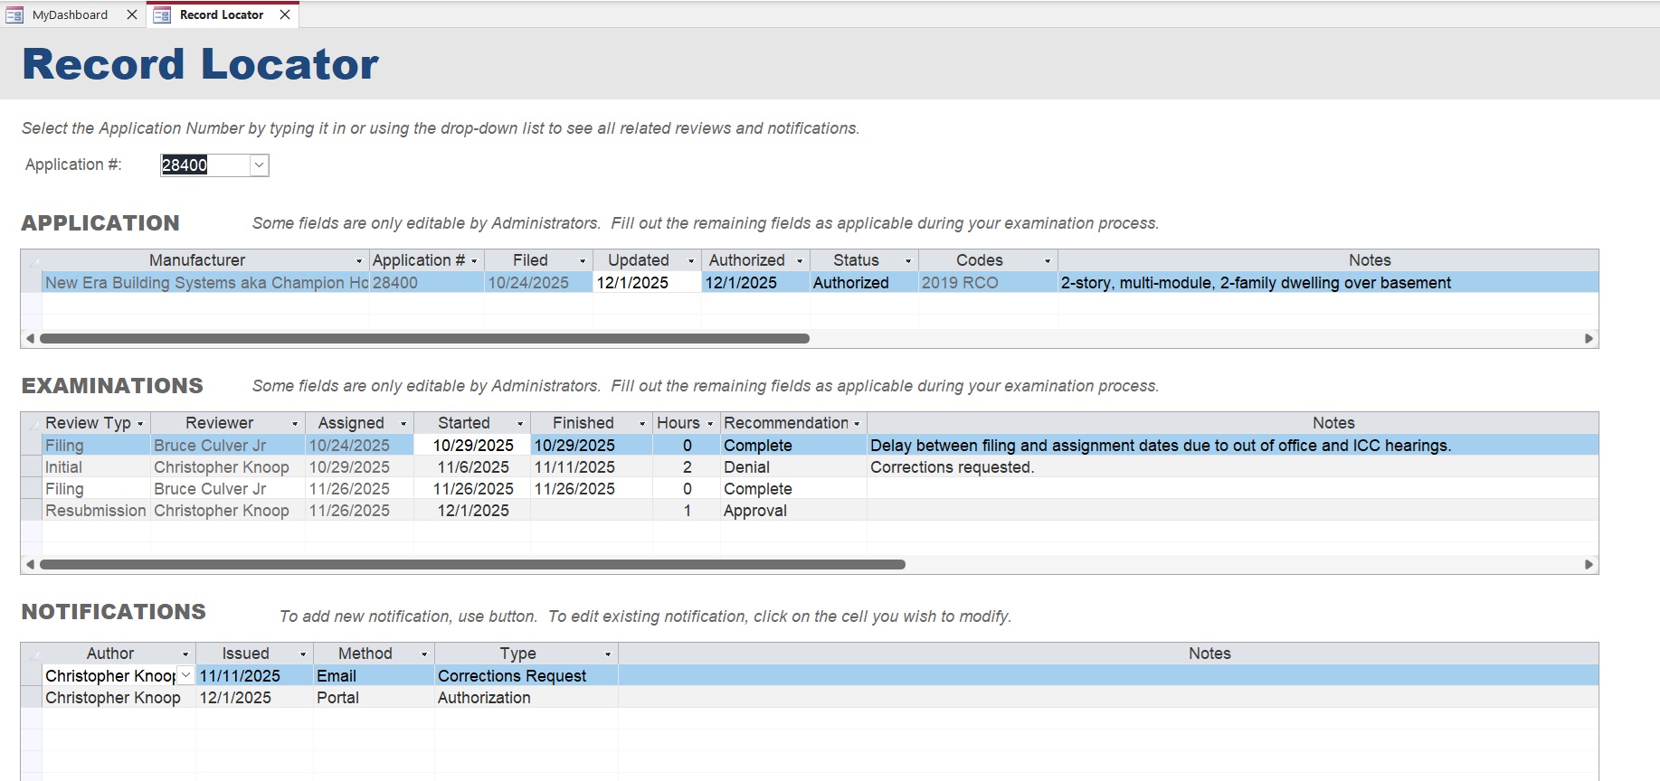Screen dimensions: 1660x781
Task: Click the Updated date 12/1/2025 cell
Action: [647, 283]
